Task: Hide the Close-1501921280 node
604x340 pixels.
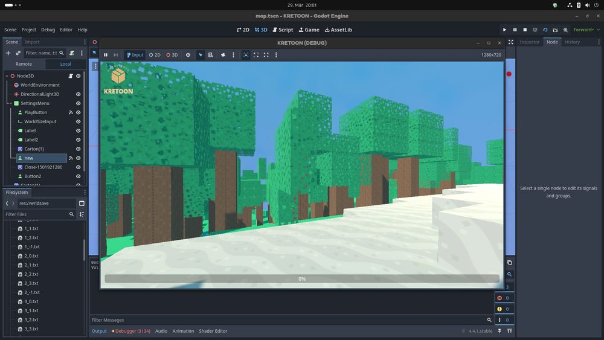Action: (x=78, y=167)
